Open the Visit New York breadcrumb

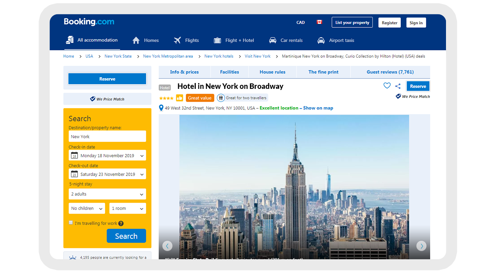pos(258,56)
